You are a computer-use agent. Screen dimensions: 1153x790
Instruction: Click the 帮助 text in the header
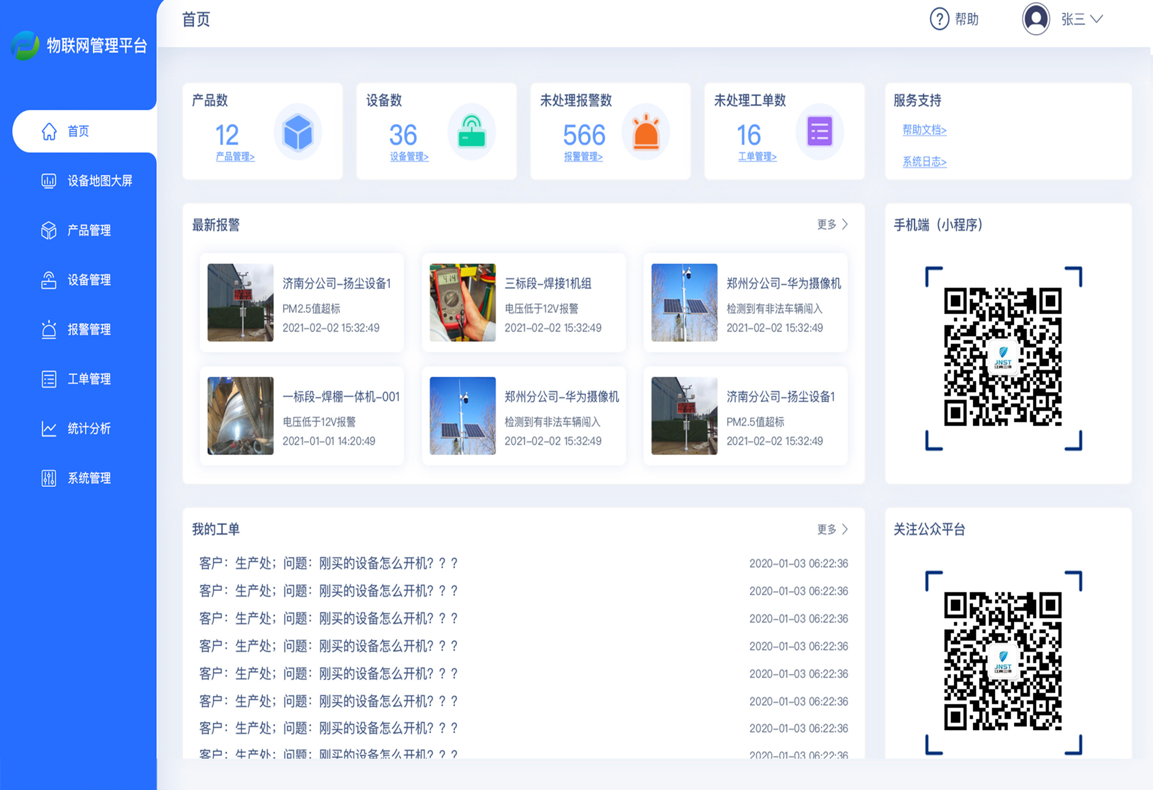[x=967, y=19]
